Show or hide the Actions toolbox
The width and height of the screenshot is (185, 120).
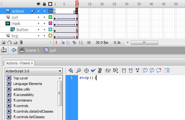pos(167,70)
